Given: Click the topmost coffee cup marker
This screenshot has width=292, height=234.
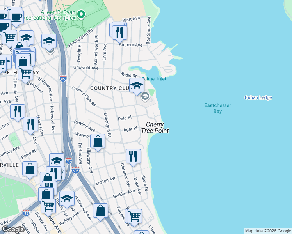Looking at the screenshot, I should [x=16, y=18].
